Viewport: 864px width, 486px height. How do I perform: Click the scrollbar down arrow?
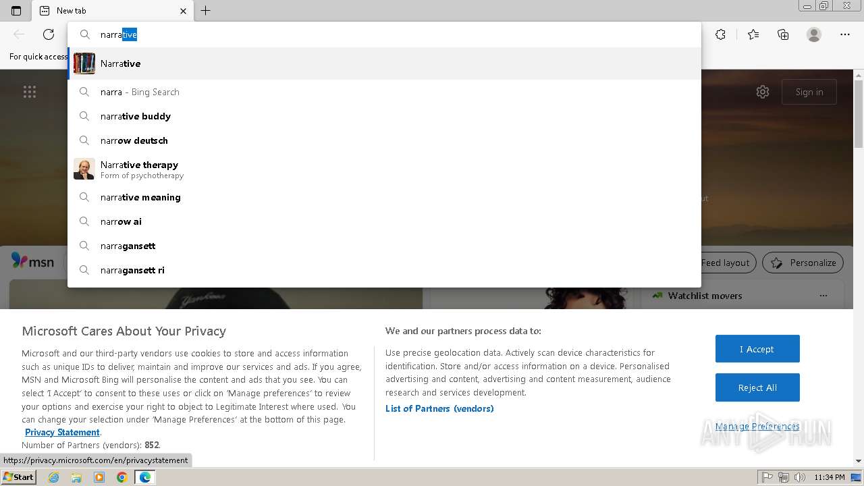pyautogui.click(x=859, y=461)
